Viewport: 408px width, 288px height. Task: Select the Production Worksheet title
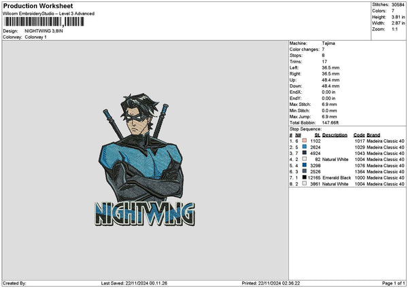31,5
